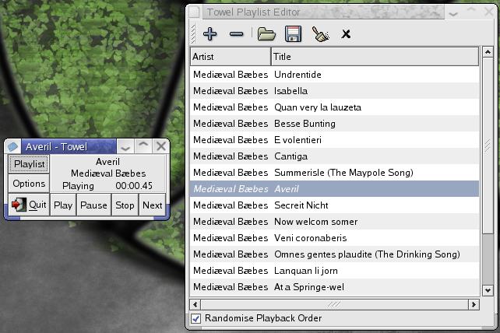Open a playlist with the folder icon
This screenshot has width=500, height=333.
point(266,33)
